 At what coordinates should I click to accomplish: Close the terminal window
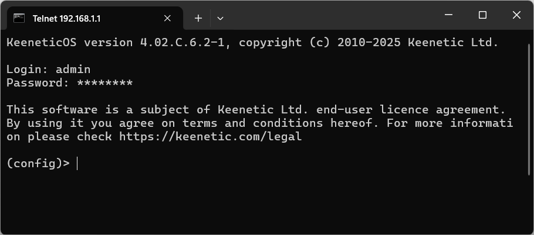click(516, 15)
